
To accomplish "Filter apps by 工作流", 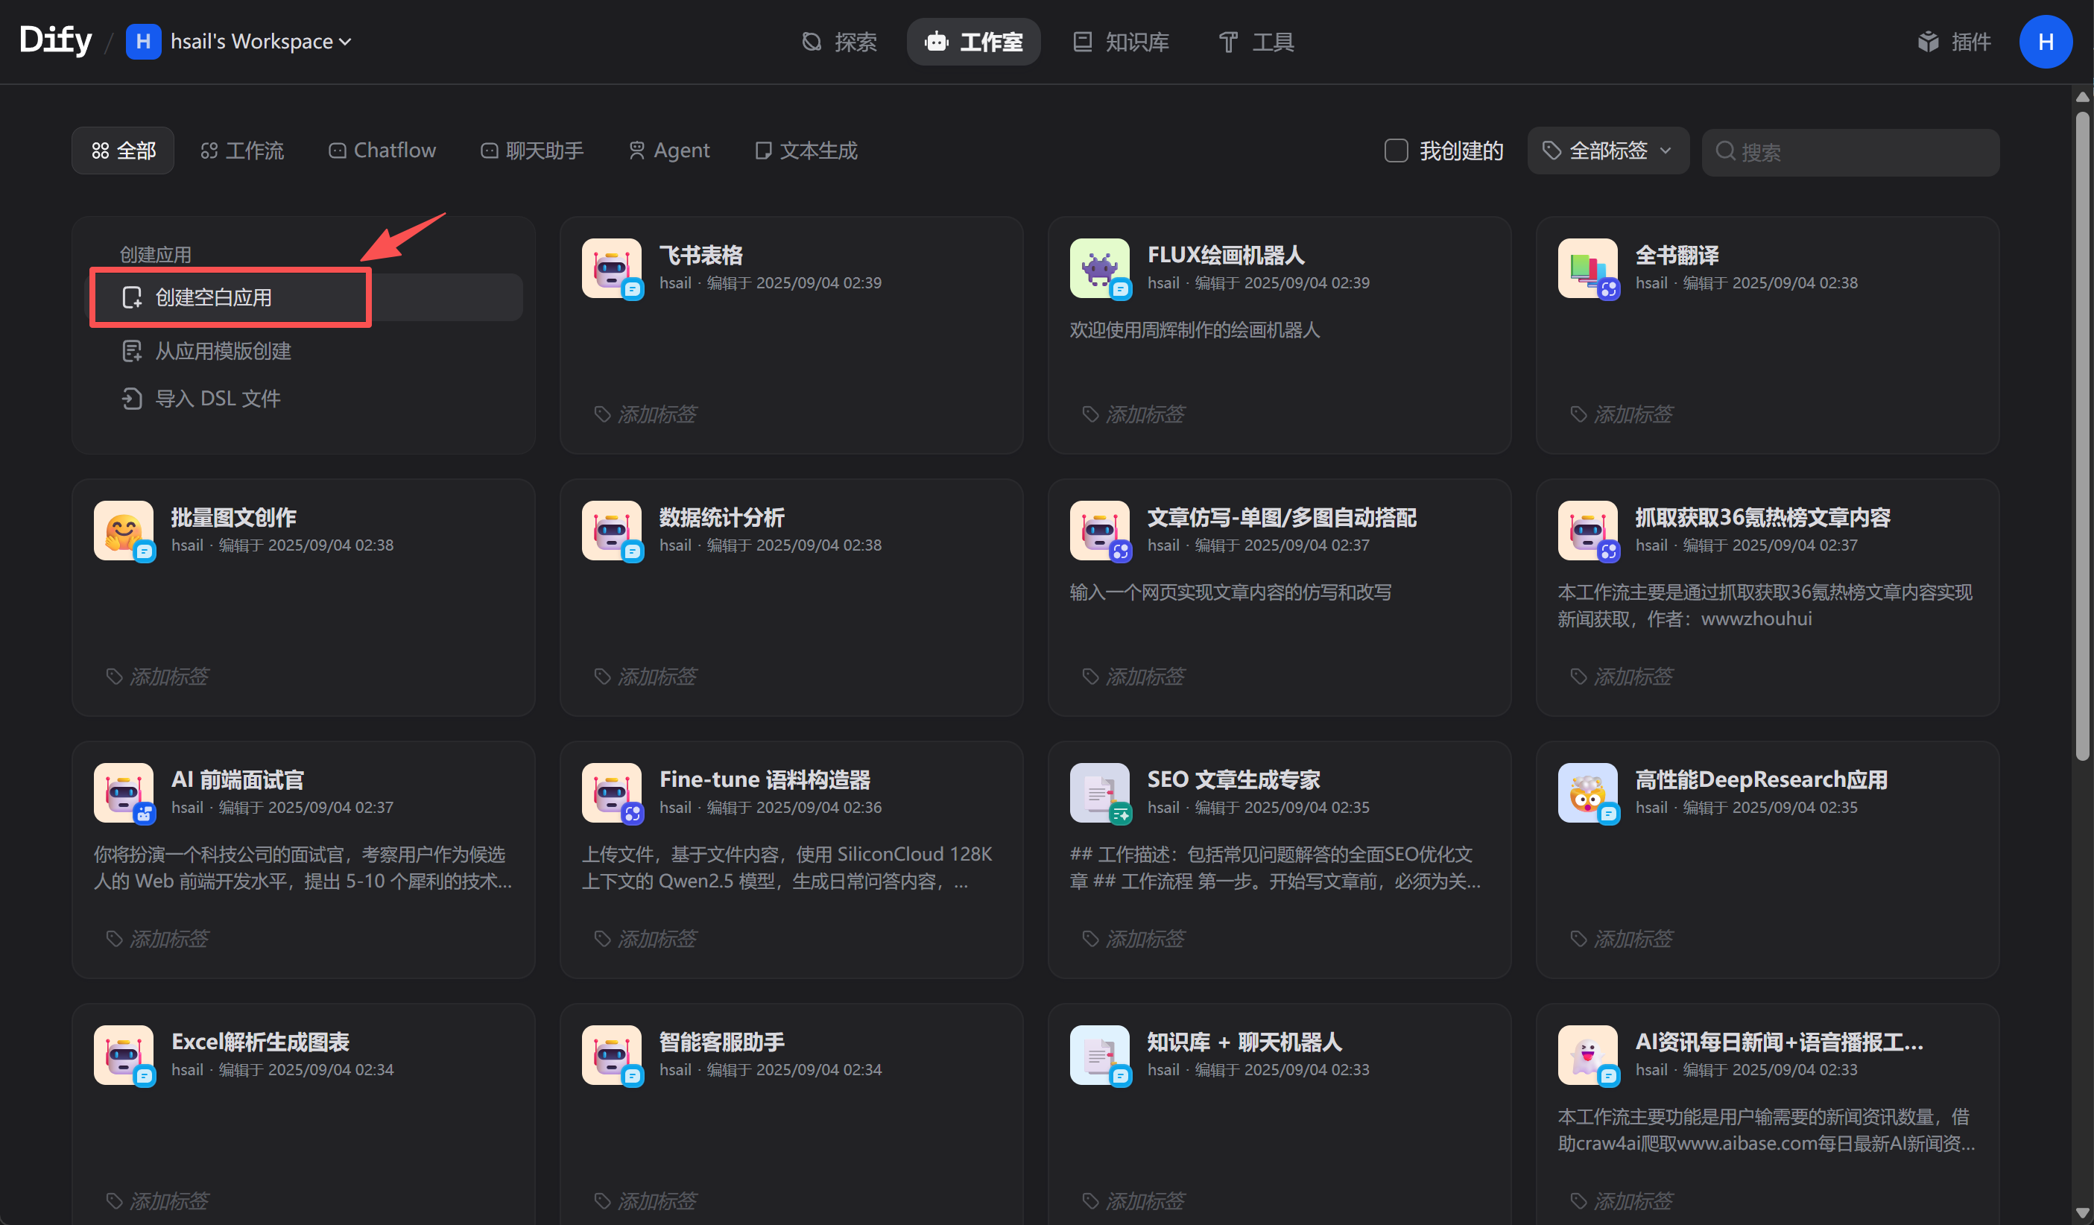I will (241, 151).
